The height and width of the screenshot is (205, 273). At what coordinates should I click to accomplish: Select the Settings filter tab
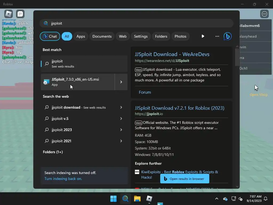coord(141,36)
